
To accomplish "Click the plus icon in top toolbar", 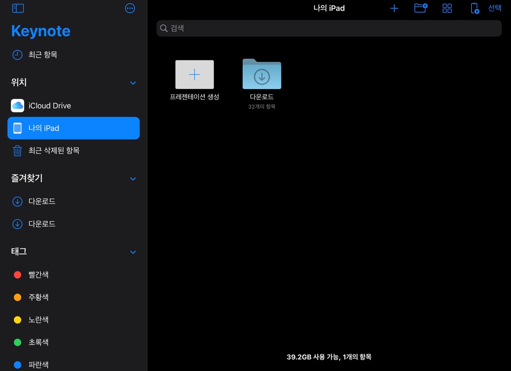I will point(394,8).
